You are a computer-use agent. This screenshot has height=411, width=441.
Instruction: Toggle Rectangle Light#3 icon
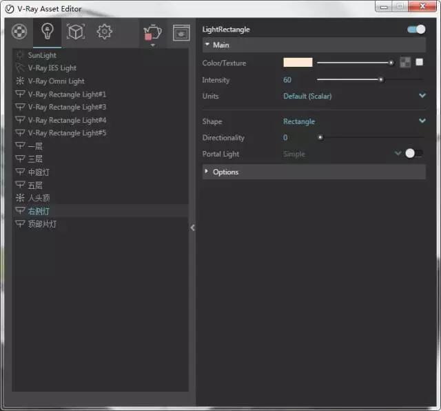20,107
